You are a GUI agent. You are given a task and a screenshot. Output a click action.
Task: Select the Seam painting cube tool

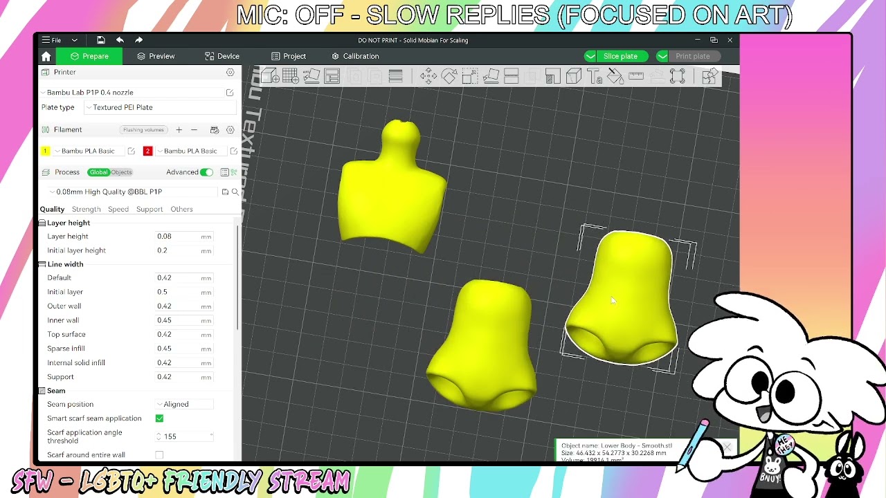[x=573, y=76]
